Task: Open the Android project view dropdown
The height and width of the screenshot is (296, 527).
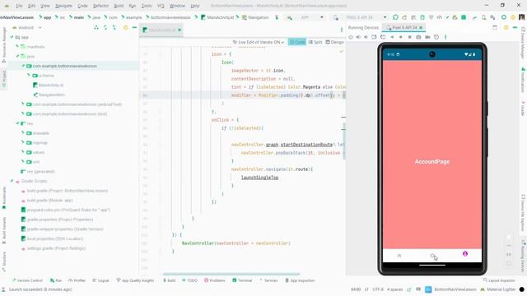Action: (27, 27)
